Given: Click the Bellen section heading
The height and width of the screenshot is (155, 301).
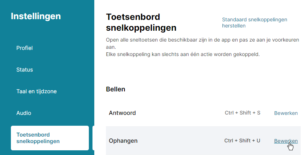Looking at the screenshot, I should pyautogui.click(x=115, y=89).
